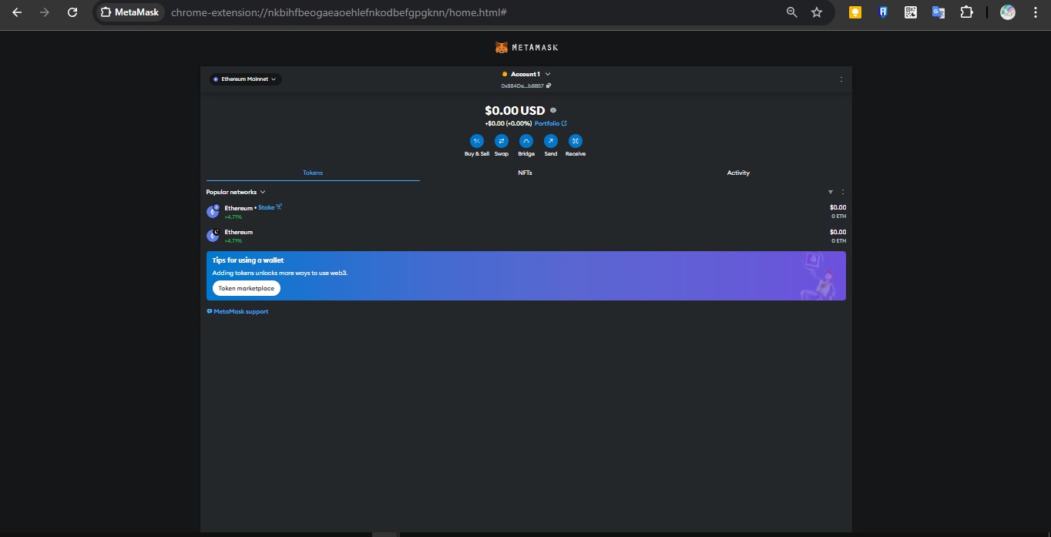Open the token list three-dot options
The width and height of the screenshot is (1051, 537).
(842, 192)
